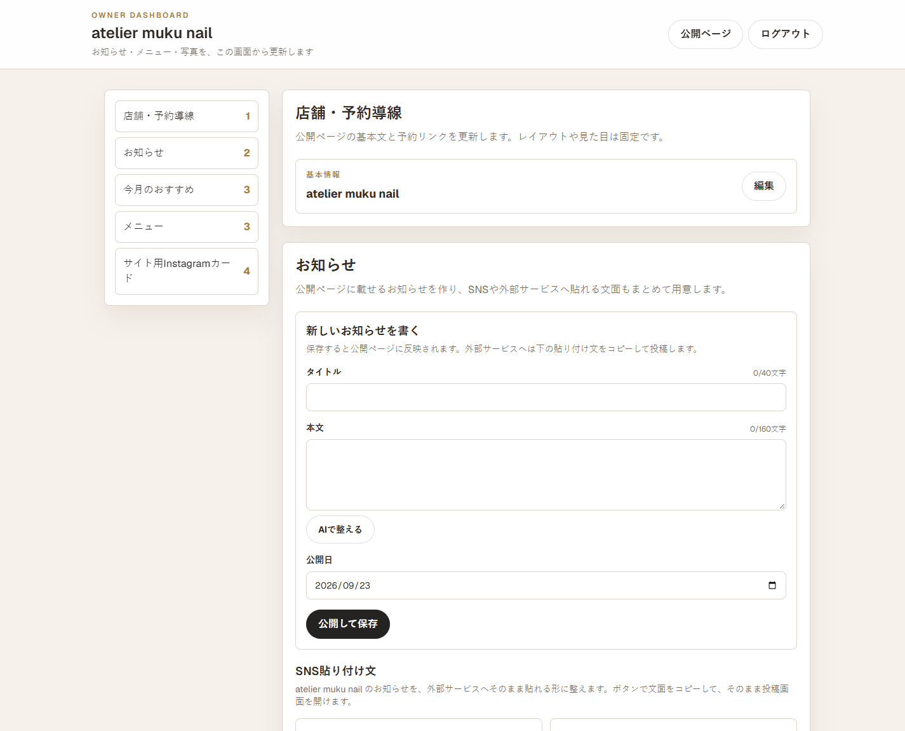Click into the 本文 textarea
Viewport: 905px width, 731px height.
point(546,475)
